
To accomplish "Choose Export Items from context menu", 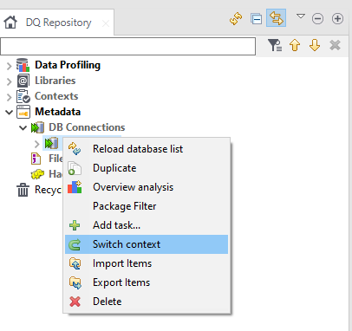I will 147,282.
